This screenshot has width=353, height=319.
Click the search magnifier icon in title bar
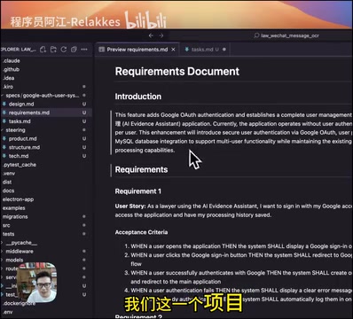pos(256,35)
